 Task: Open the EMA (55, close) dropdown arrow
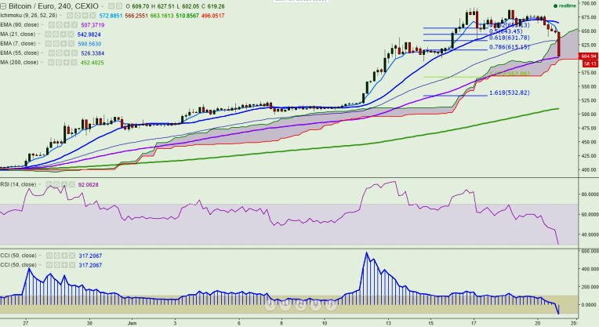coord(42,53)
